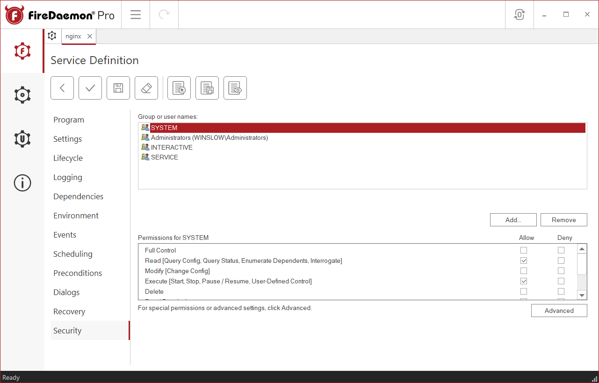Check Deny for Modify [Change Config]
This screenshot has height=383, width=599.
coord(561,271)
